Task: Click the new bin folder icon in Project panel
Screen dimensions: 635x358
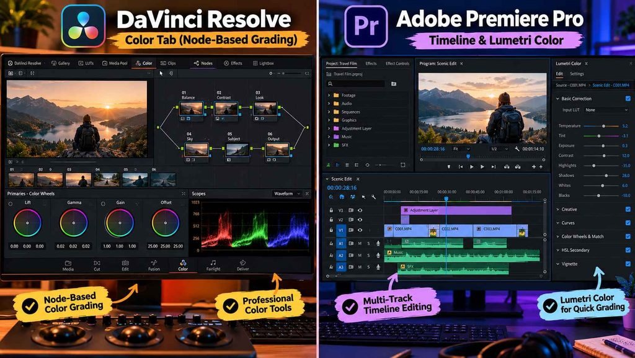Action: point(394,84)
